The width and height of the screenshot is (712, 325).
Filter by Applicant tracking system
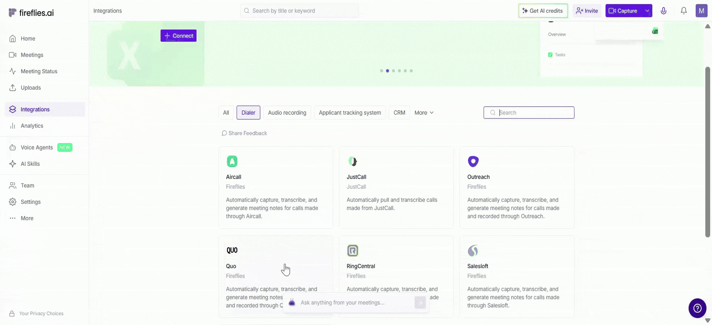click(350, 113)
